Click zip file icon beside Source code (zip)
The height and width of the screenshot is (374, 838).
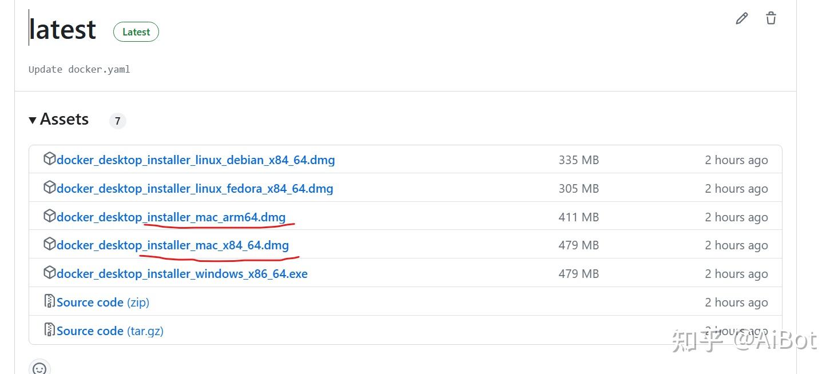tap(50, 301)
